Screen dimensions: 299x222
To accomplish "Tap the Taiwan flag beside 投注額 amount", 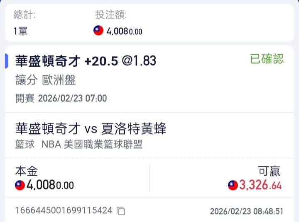I will [98, 31].
